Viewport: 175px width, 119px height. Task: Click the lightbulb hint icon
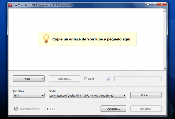point(45,39)
